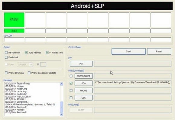
Task: Open the PIT file chooser button
Action: (81, 64)
